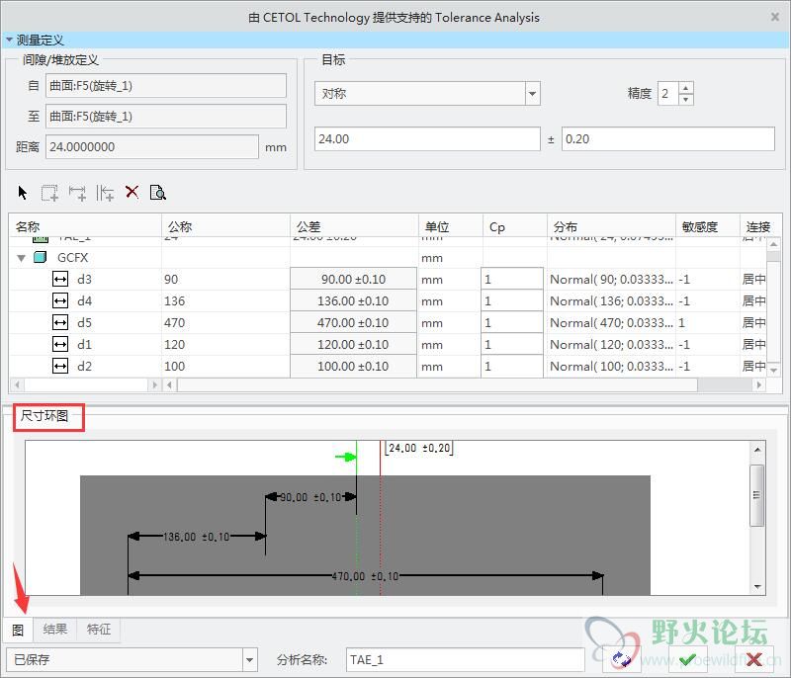Click the 敏感度 column header
The width and height of the screenshot is (791, 678).
pos(707,226)
